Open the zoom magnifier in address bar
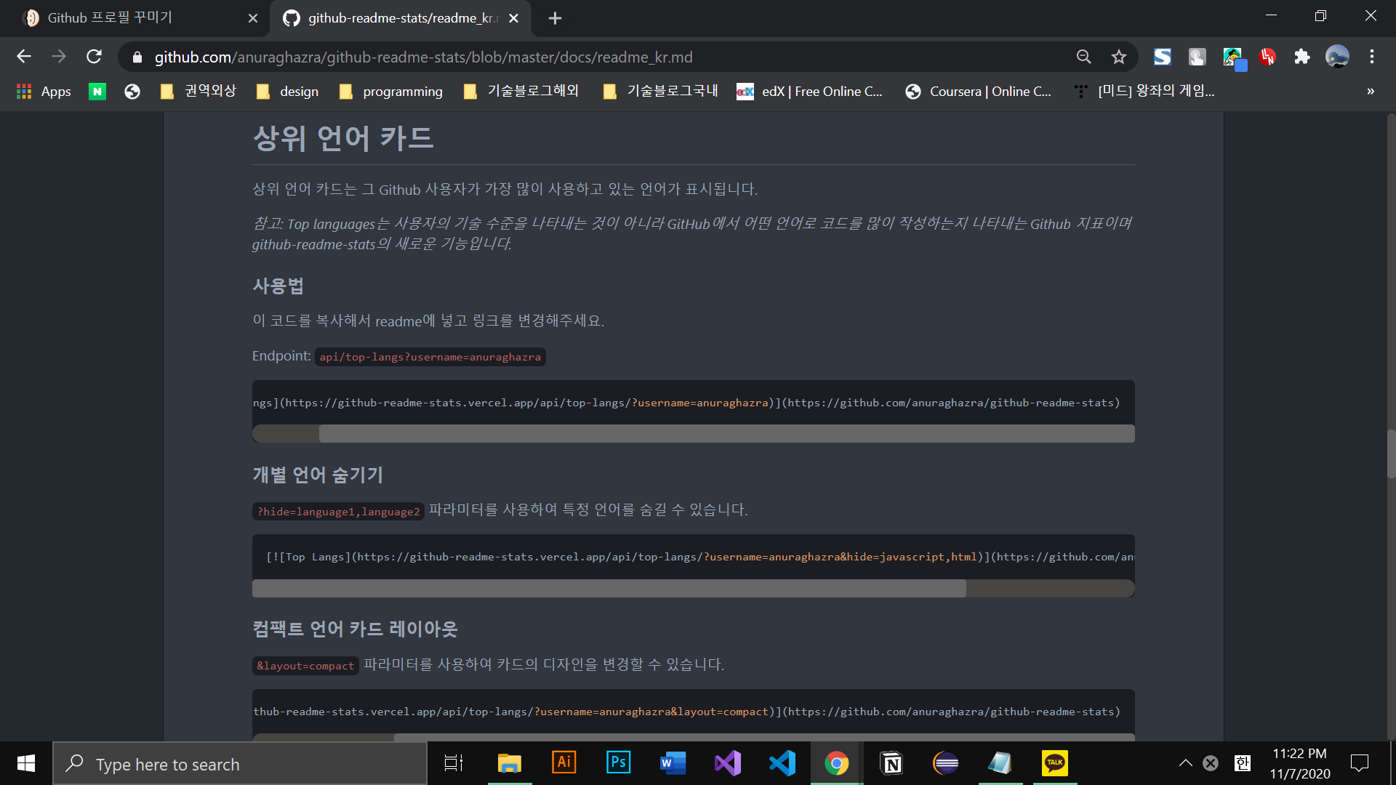This screenshot has height=785, width=1396. [x=1083, y=57]
